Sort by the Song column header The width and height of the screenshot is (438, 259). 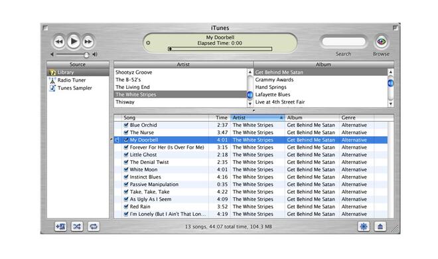tap(165, 118)
